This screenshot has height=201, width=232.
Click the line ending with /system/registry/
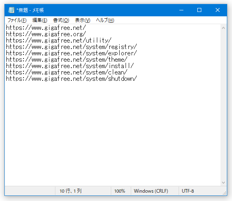(71, 47)
